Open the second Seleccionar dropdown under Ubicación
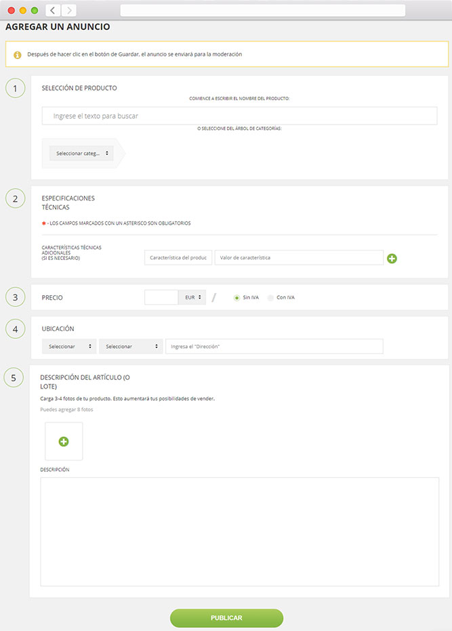Image resolution: width=452 pixels, height=631 pixels. click(x=131, y=347)
